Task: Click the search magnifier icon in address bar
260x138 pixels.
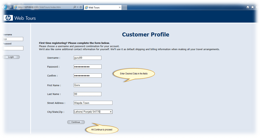Action: point(74,7)
